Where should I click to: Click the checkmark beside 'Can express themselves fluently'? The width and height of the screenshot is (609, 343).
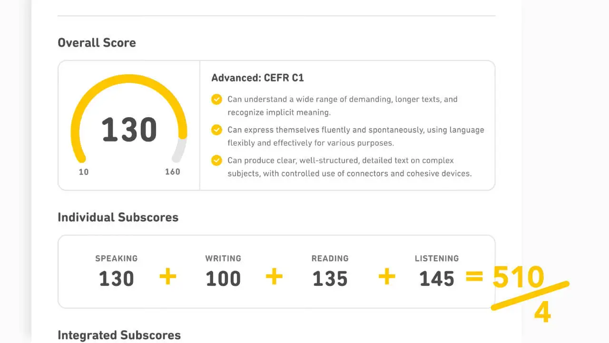coord(216,130)
